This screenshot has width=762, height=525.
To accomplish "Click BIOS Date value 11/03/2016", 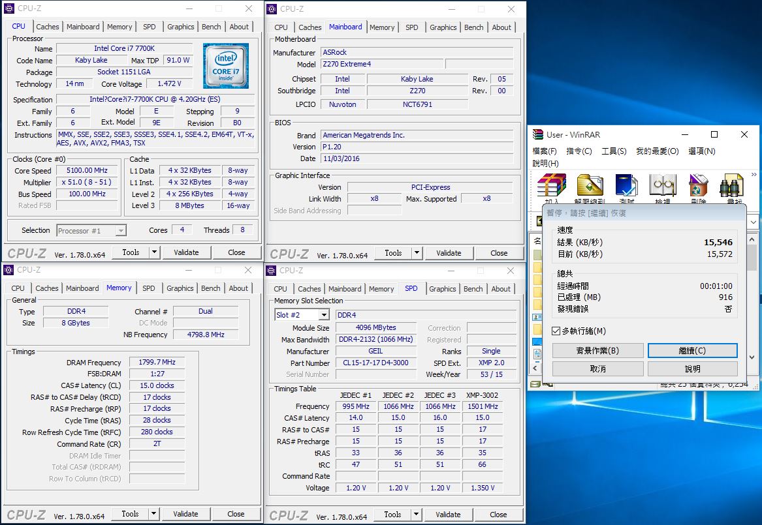I will (417, 158).
